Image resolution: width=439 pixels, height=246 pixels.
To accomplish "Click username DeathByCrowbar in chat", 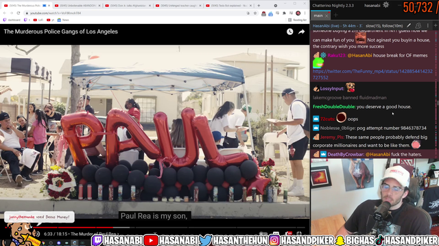I will [346, 154].
